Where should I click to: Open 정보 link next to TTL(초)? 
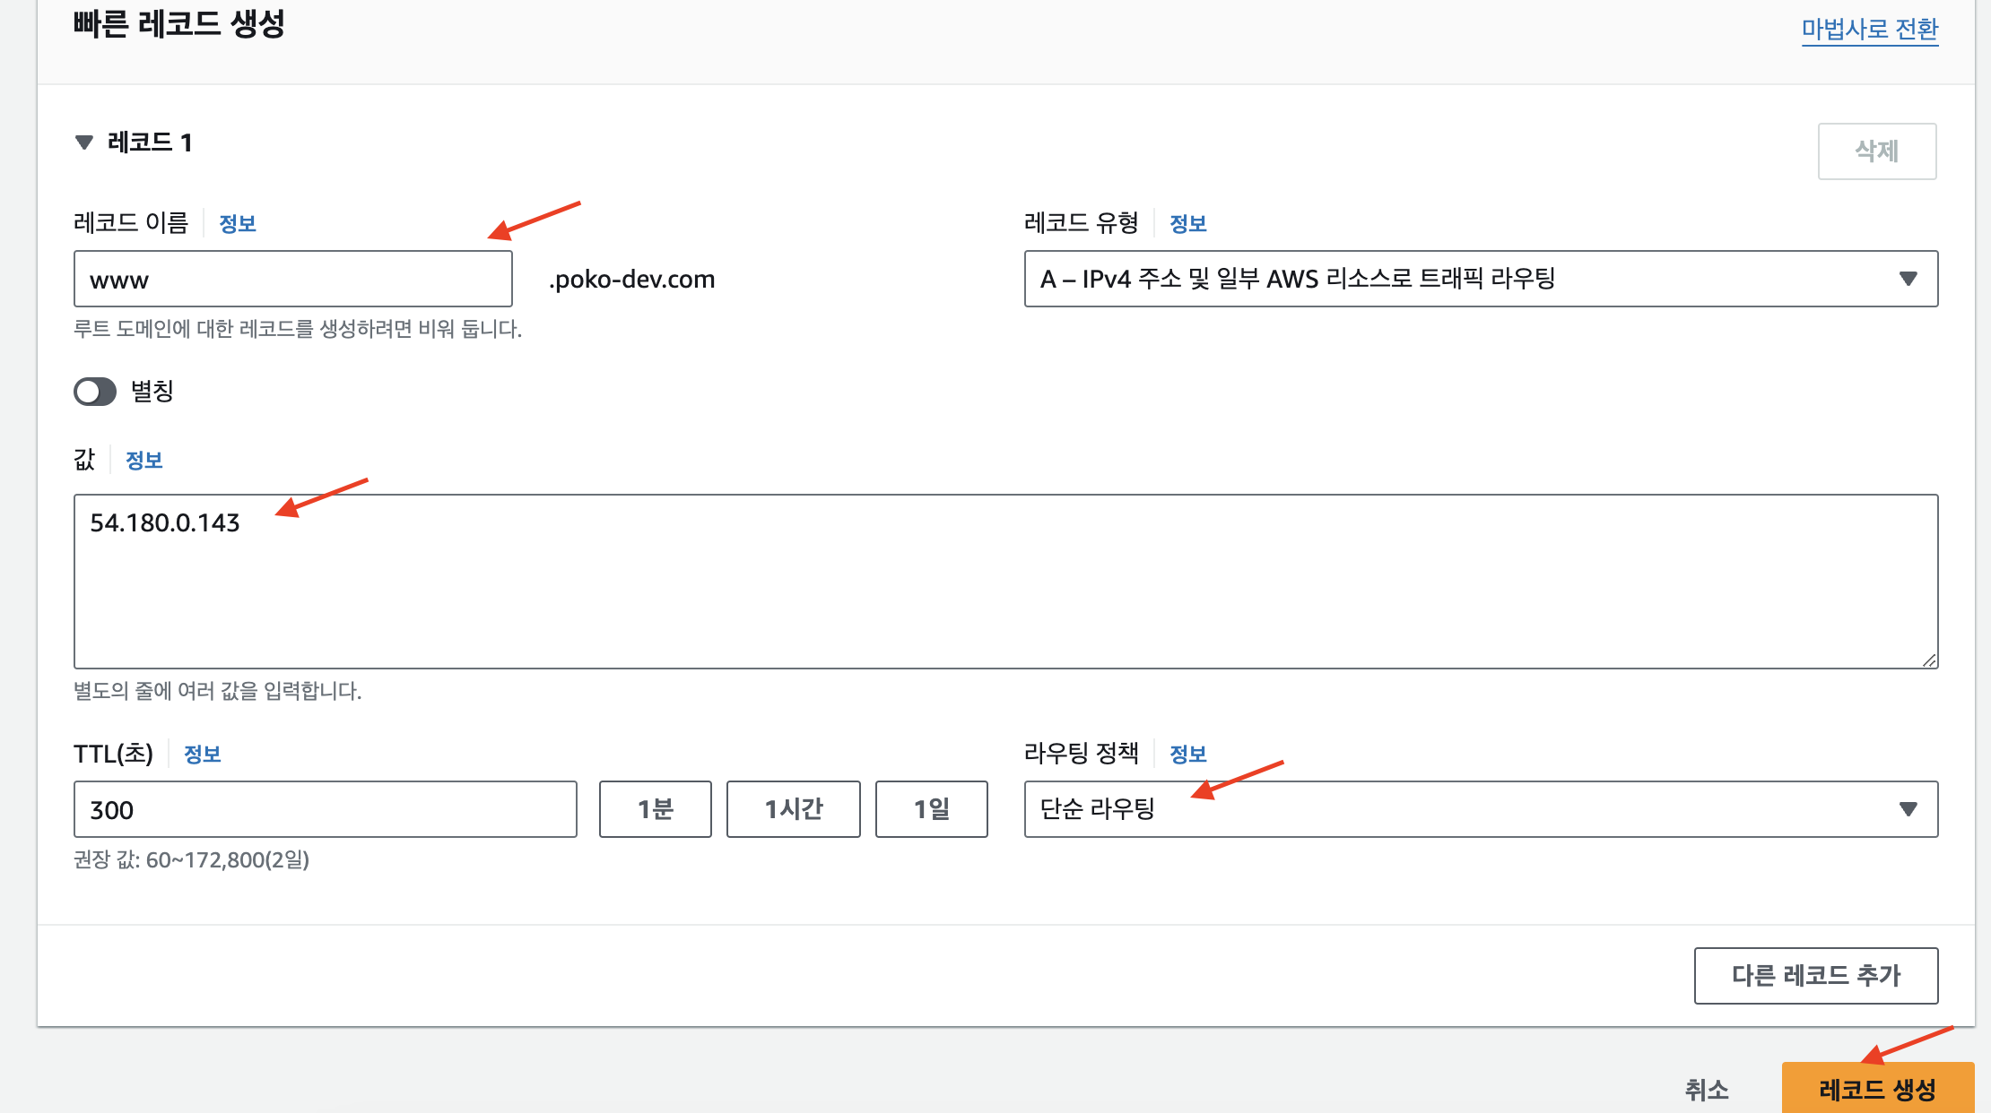pos(202,755)
